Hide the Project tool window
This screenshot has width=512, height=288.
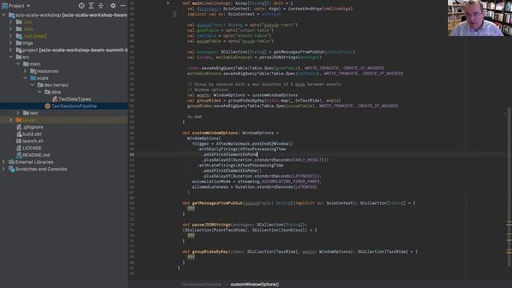tap(122, 6)
